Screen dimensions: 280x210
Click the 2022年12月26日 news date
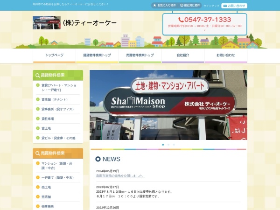[107, 208]
